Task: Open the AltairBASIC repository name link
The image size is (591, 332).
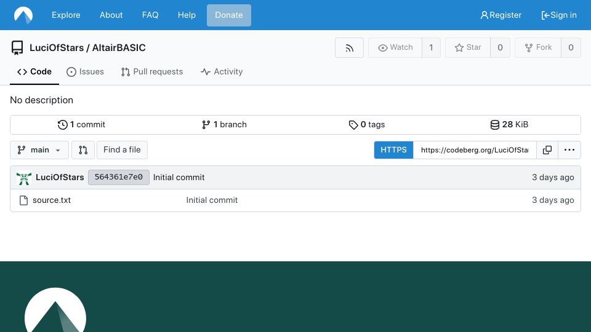Action: 119,48
